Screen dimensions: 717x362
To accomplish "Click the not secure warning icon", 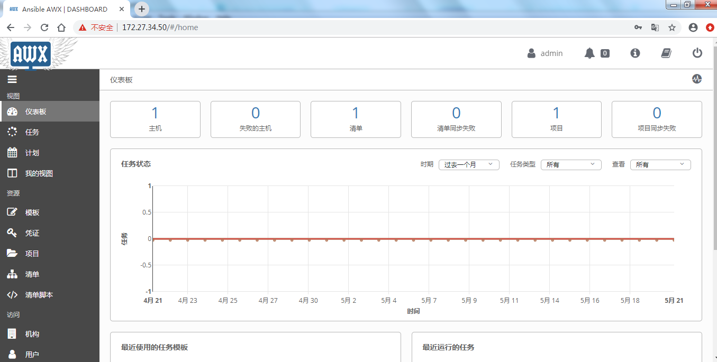I will [83, 27].
